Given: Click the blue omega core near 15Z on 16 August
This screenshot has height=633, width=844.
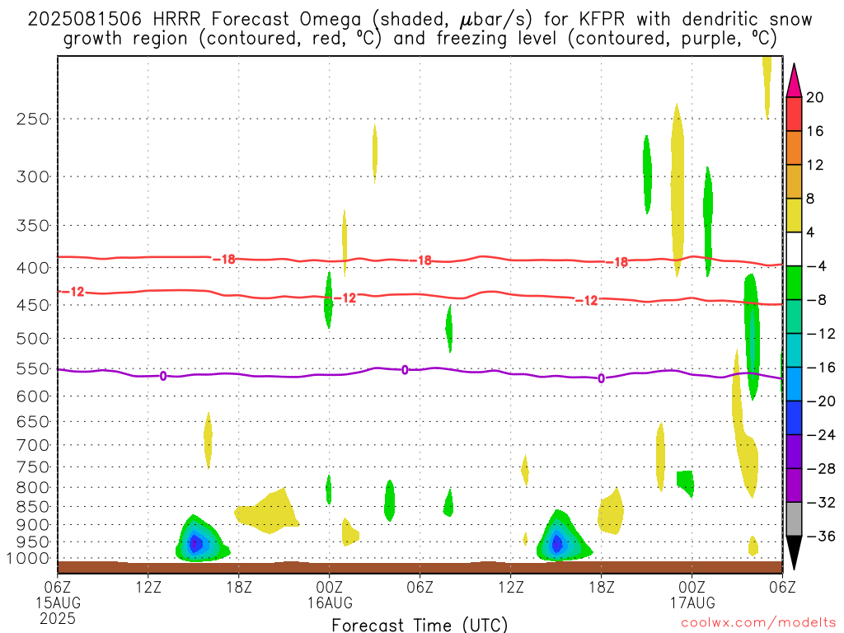Looking at the screenshot, I should pyautogui.click(x=557, y=545).
